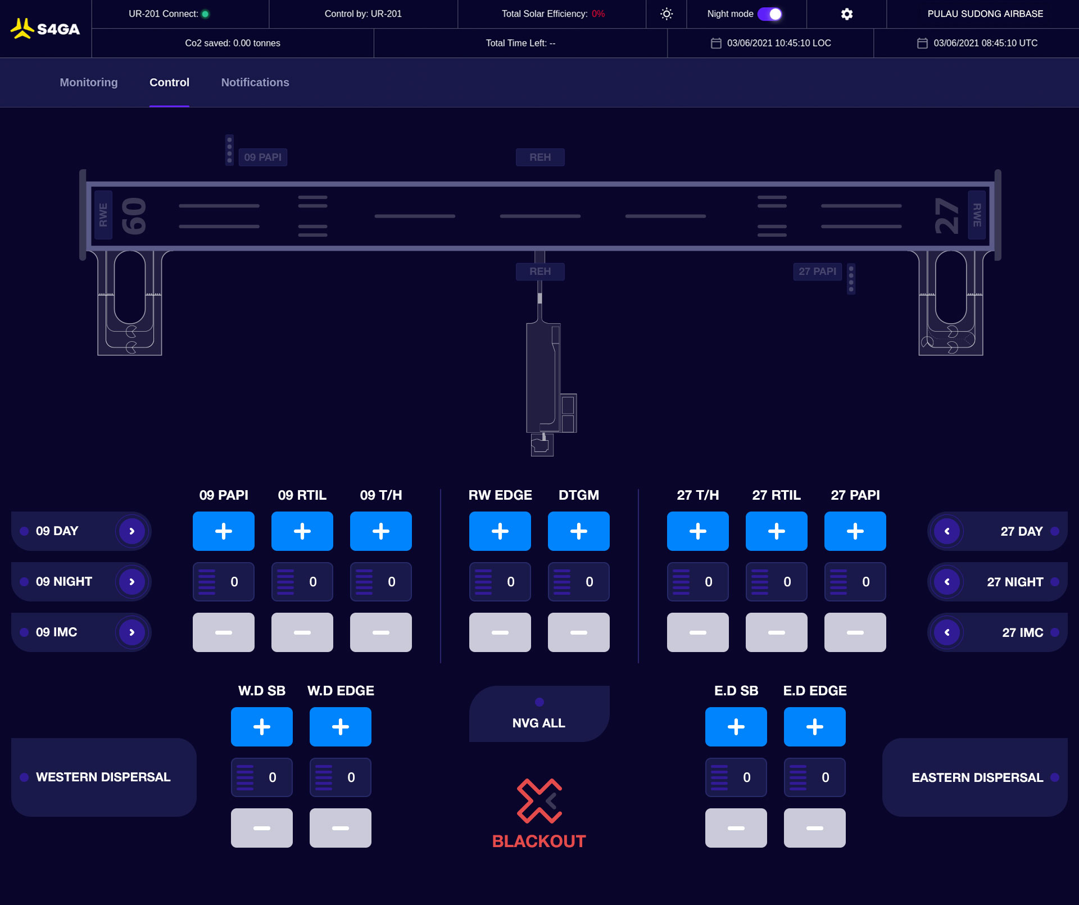Image resolution: width=1079 pixels, height=905 pixels.
Task: Click RW EDGE intensity level indicator
Action: click(500, 582)
